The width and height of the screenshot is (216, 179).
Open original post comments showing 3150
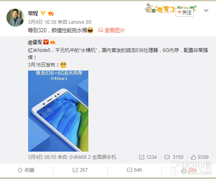pyautogui.click(x=174, y=157)
